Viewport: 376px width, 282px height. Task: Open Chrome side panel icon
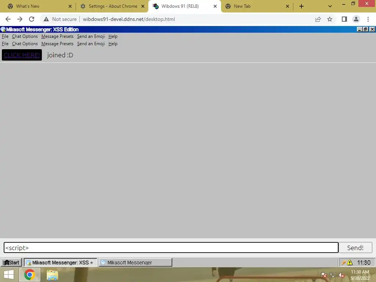(x=344, y=19)
